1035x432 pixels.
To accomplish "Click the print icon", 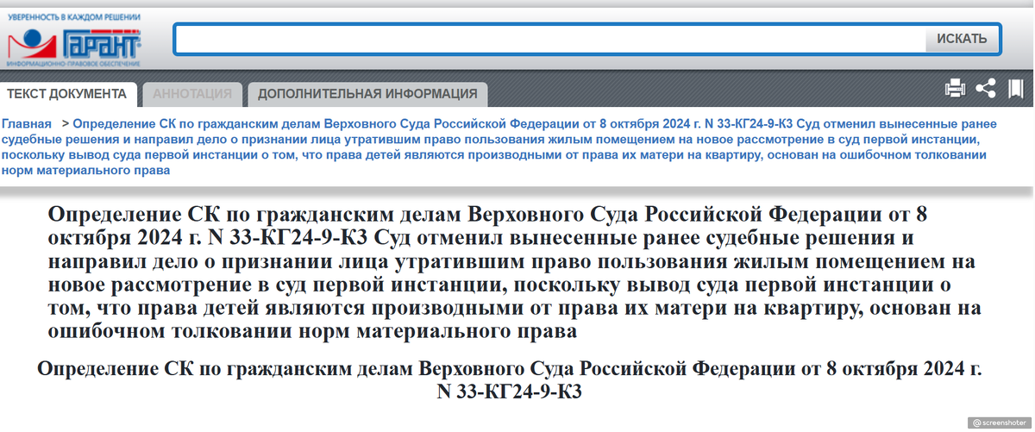I will (955, 88).
